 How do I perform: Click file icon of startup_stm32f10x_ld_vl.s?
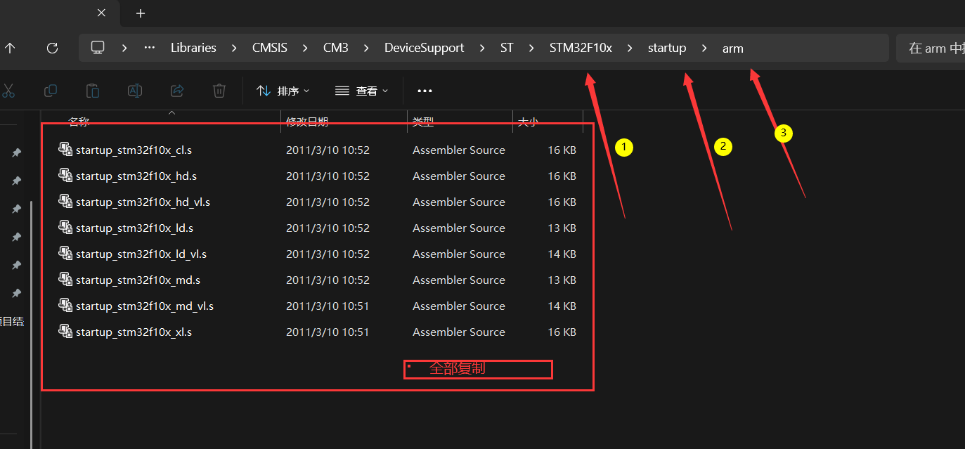tap(65, 254)
